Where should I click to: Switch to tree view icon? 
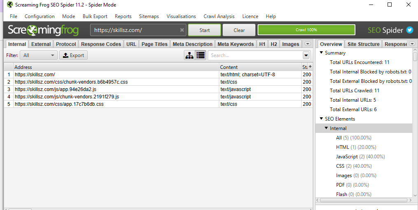coord(190,55)
